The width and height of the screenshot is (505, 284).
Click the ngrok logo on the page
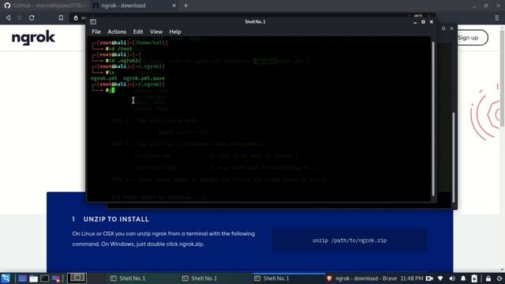[x=33, y=38]
